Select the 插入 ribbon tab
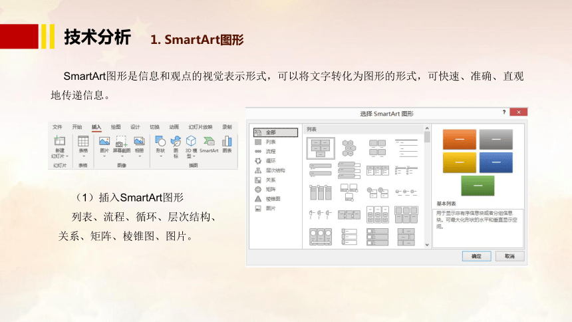The image size is (572, 322). click(x=96, y=126)
